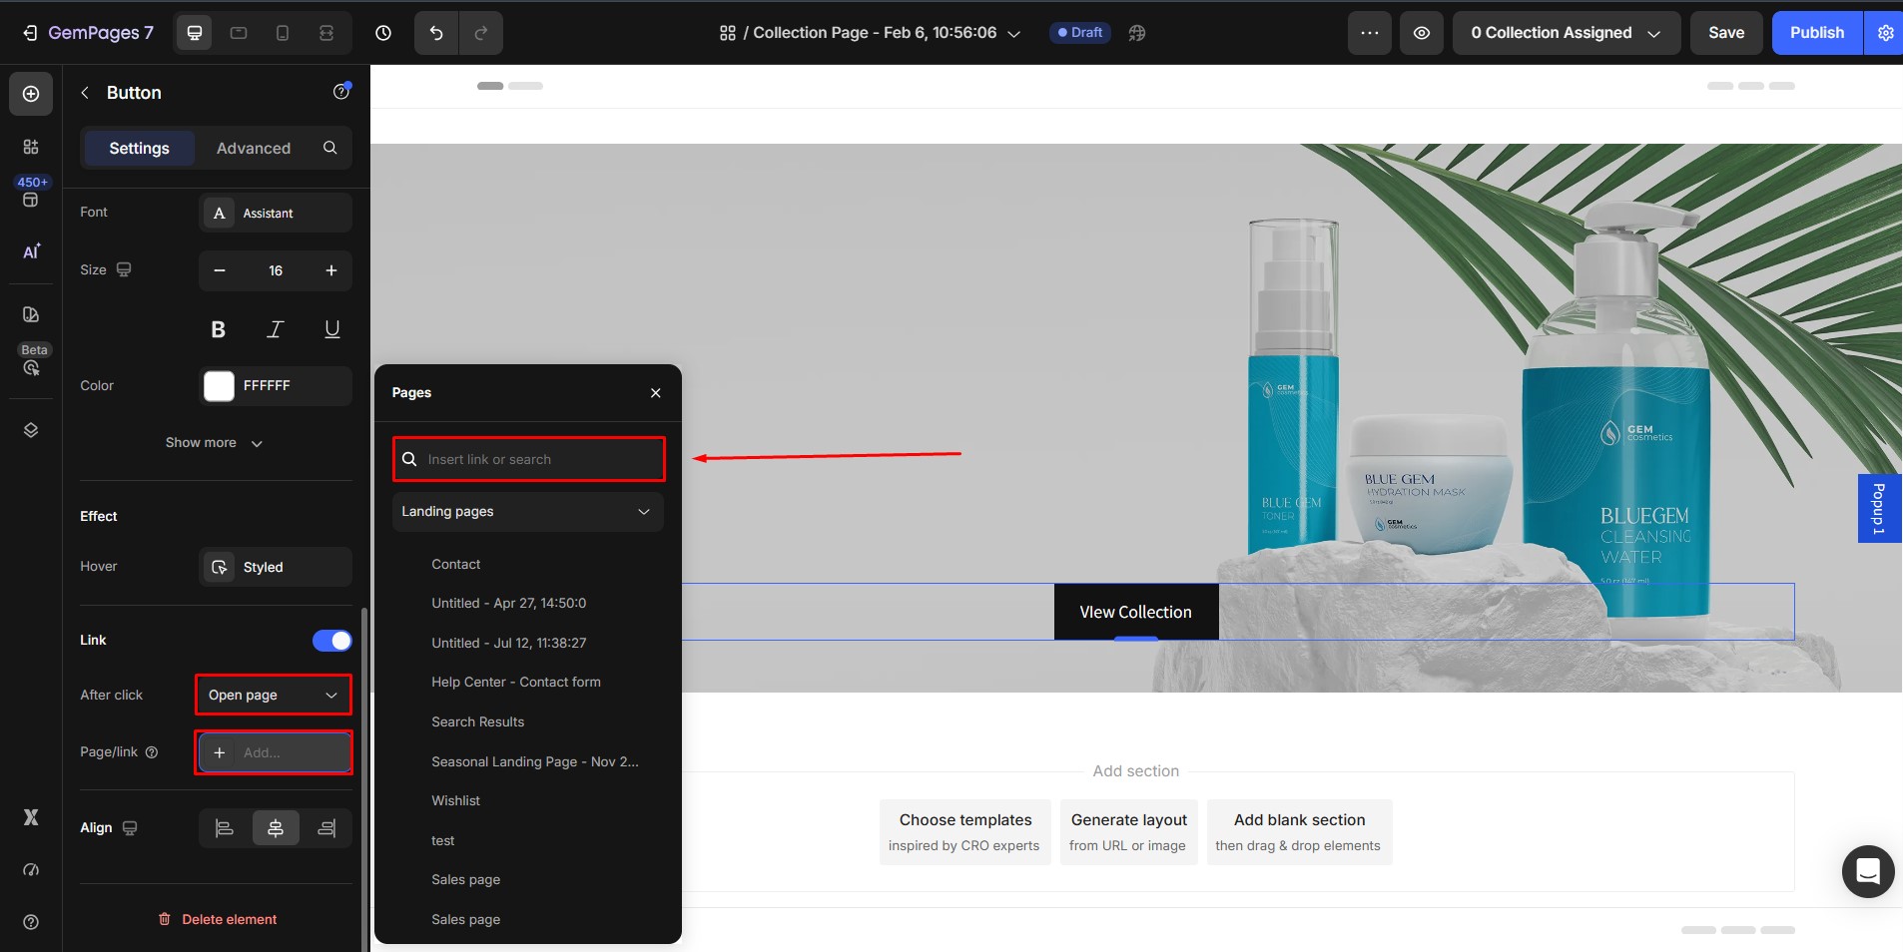Switch to the Advanced tab

click(x=254, y=148)
